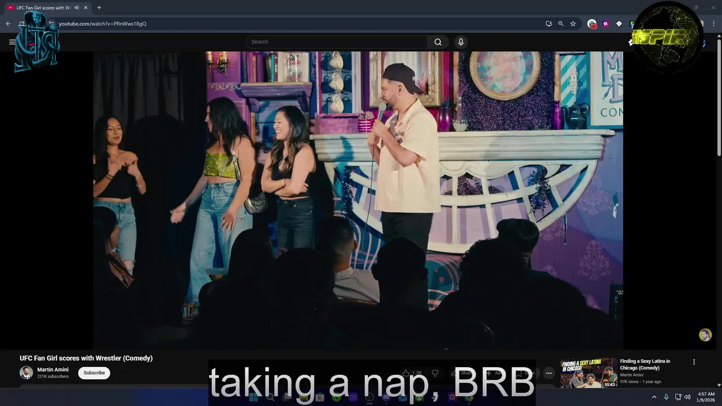Go back with the browser back arrow
Screen dimensions: 722x406
8,24
